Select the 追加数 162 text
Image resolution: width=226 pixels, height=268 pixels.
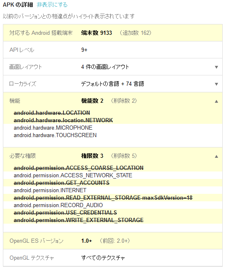(135, 33)
